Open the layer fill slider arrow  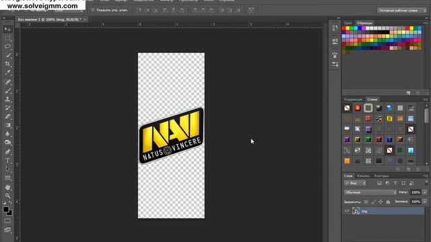pos(425,202)
